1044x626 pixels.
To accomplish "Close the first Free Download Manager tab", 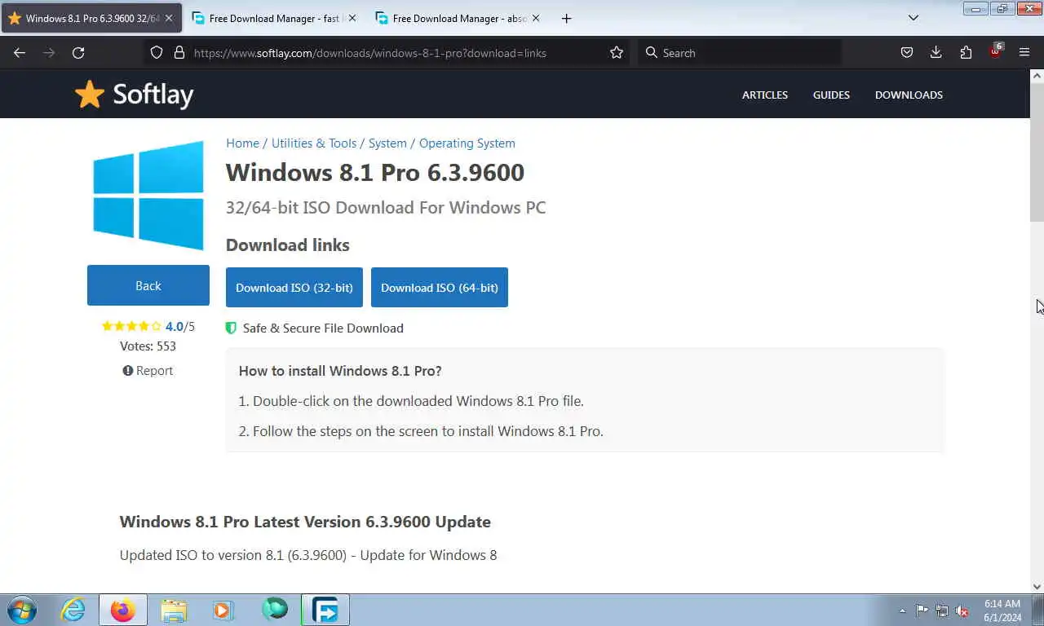I will pyautogui.click(x=352, y=18).
